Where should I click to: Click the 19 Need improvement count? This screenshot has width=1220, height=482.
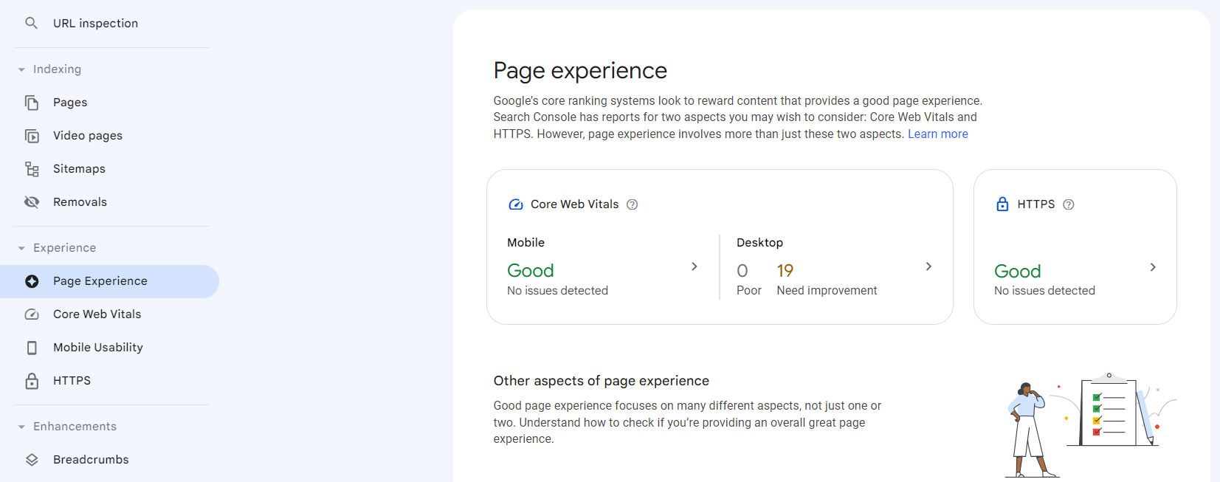coord(785,271)
